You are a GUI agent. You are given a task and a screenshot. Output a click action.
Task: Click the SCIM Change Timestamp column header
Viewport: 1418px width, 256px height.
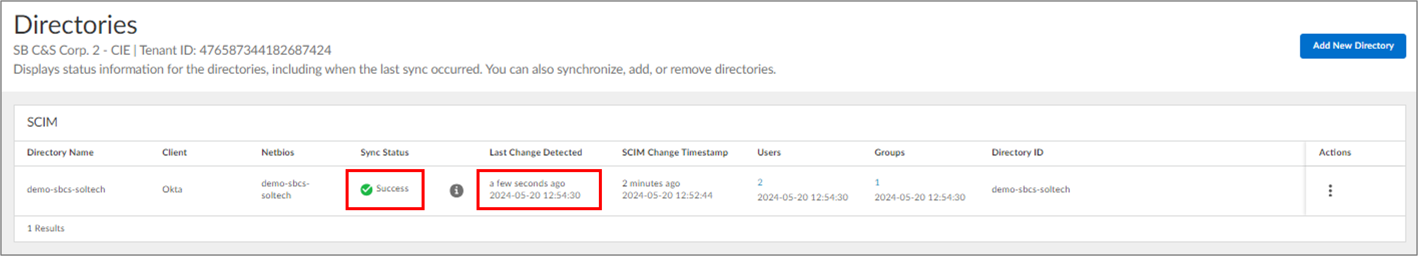pos(674,152)
